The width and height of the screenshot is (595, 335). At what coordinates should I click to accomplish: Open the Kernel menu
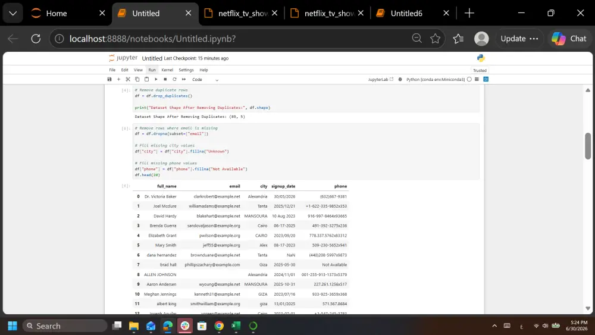pos(167,70)
